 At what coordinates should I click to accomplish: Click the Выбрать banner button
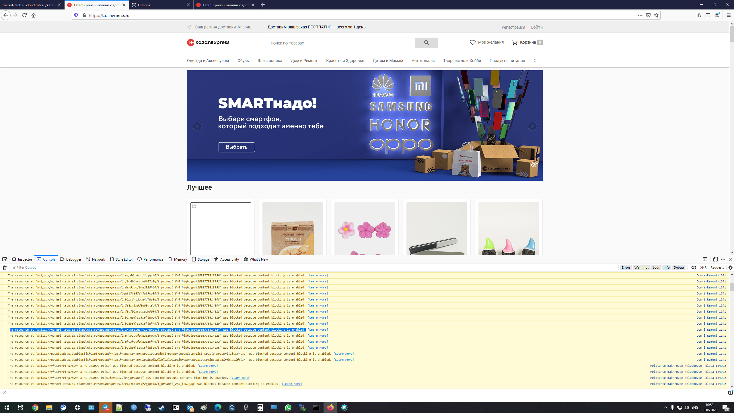pyautogui.click(x=237, y=147)
